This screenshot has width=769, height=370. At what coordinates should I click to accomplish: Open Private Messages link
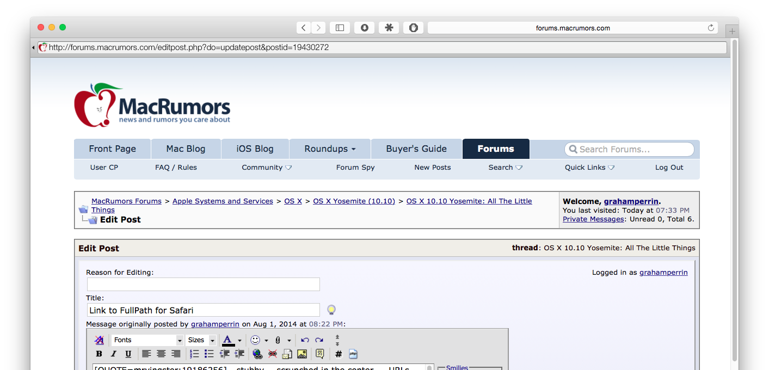click(x=593, y=219)
